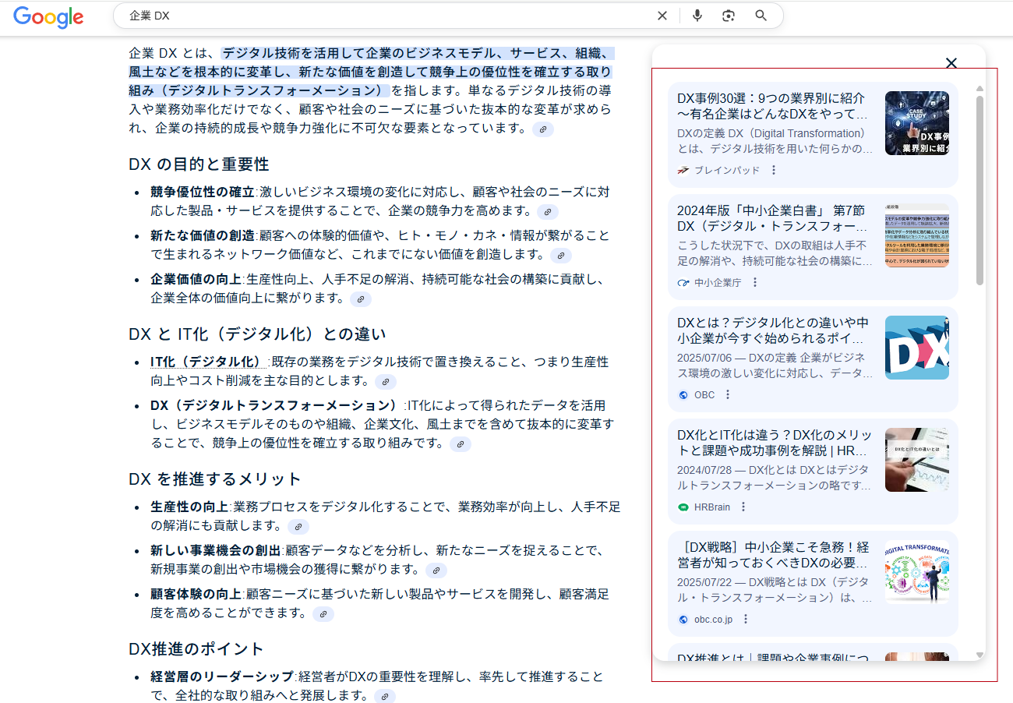
Task: Open more options for 中小企業庁 result
Action: click(754, 282)
